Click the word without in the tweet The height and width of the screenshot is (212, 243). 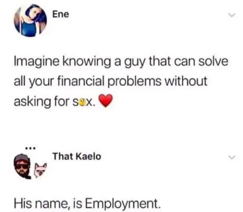(186, 81)
